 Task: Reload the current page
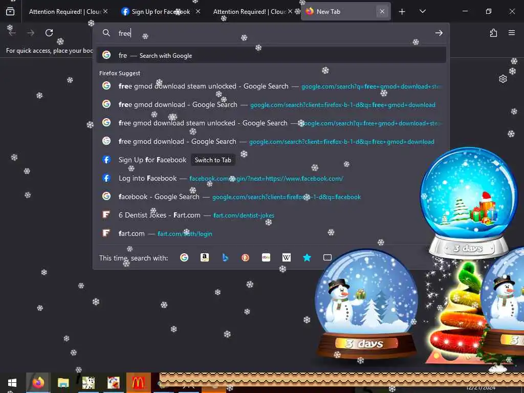pos(49,33)
